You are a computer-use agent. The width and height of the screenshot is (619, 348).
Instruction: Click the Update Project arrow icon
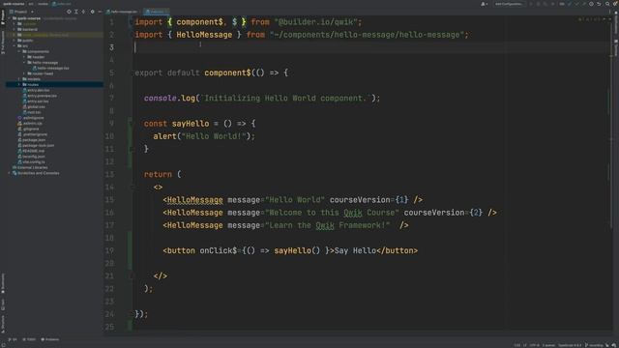(570, 4)
